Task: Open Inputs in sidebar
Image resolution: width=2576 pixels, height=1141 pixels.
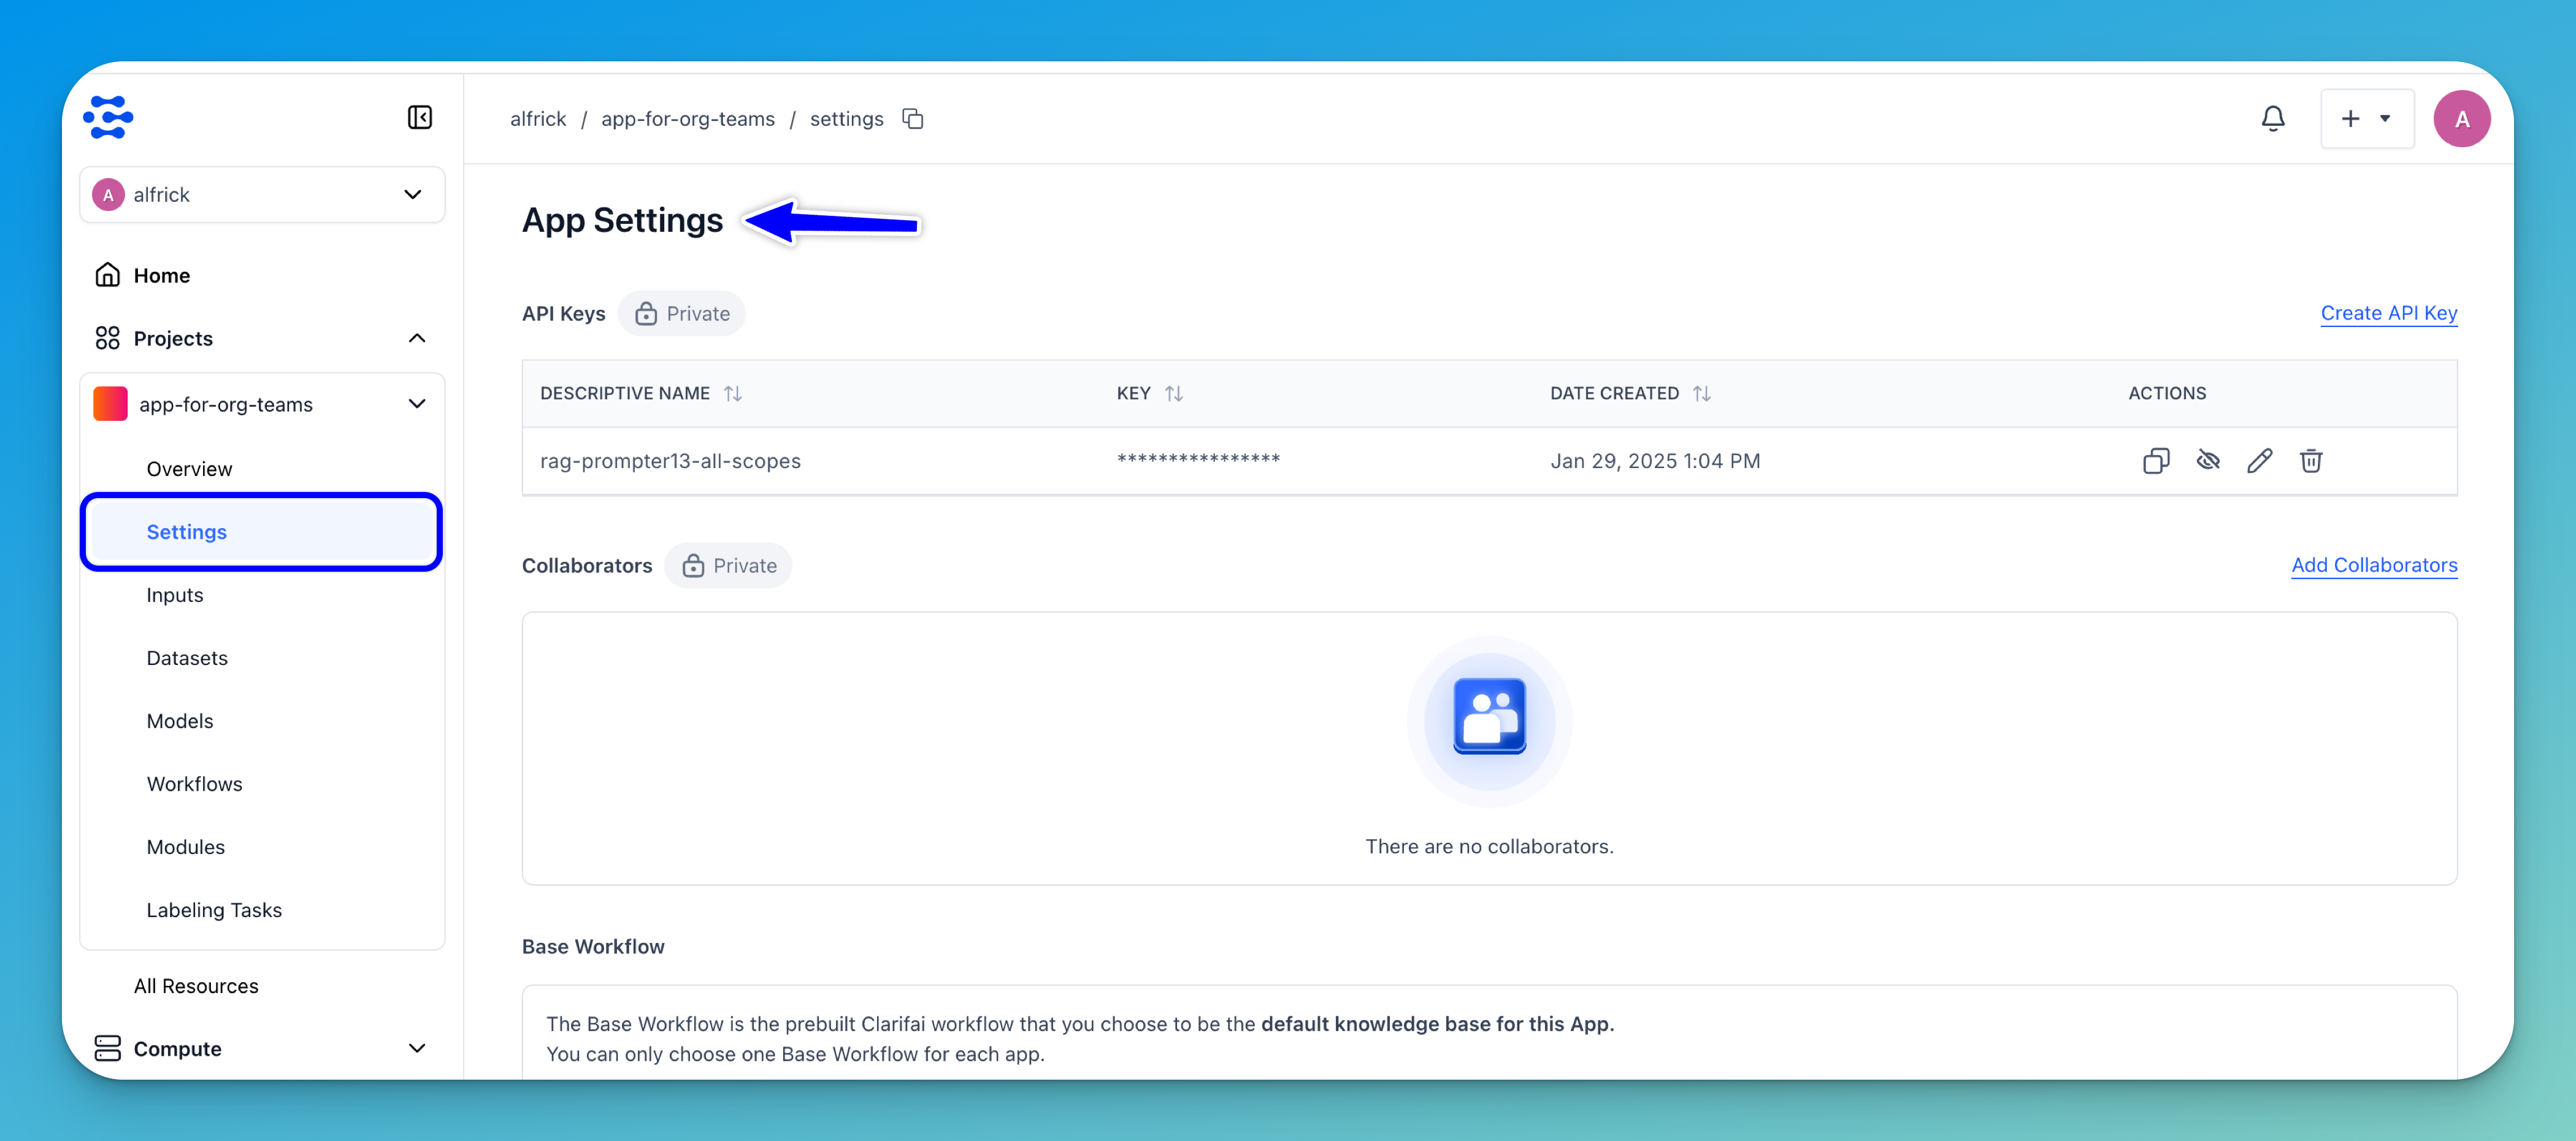Action: point(175,595)
